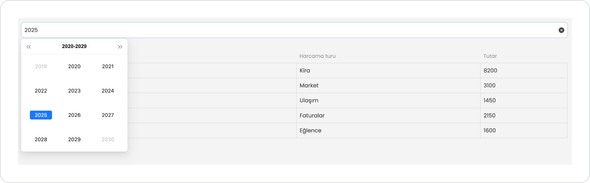Choose year 2029 in the year panel

click(x=74, y=139)
